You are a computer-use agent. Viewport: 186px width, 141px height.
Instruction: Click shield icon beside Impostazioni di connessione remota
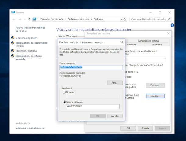pos(13,43)
